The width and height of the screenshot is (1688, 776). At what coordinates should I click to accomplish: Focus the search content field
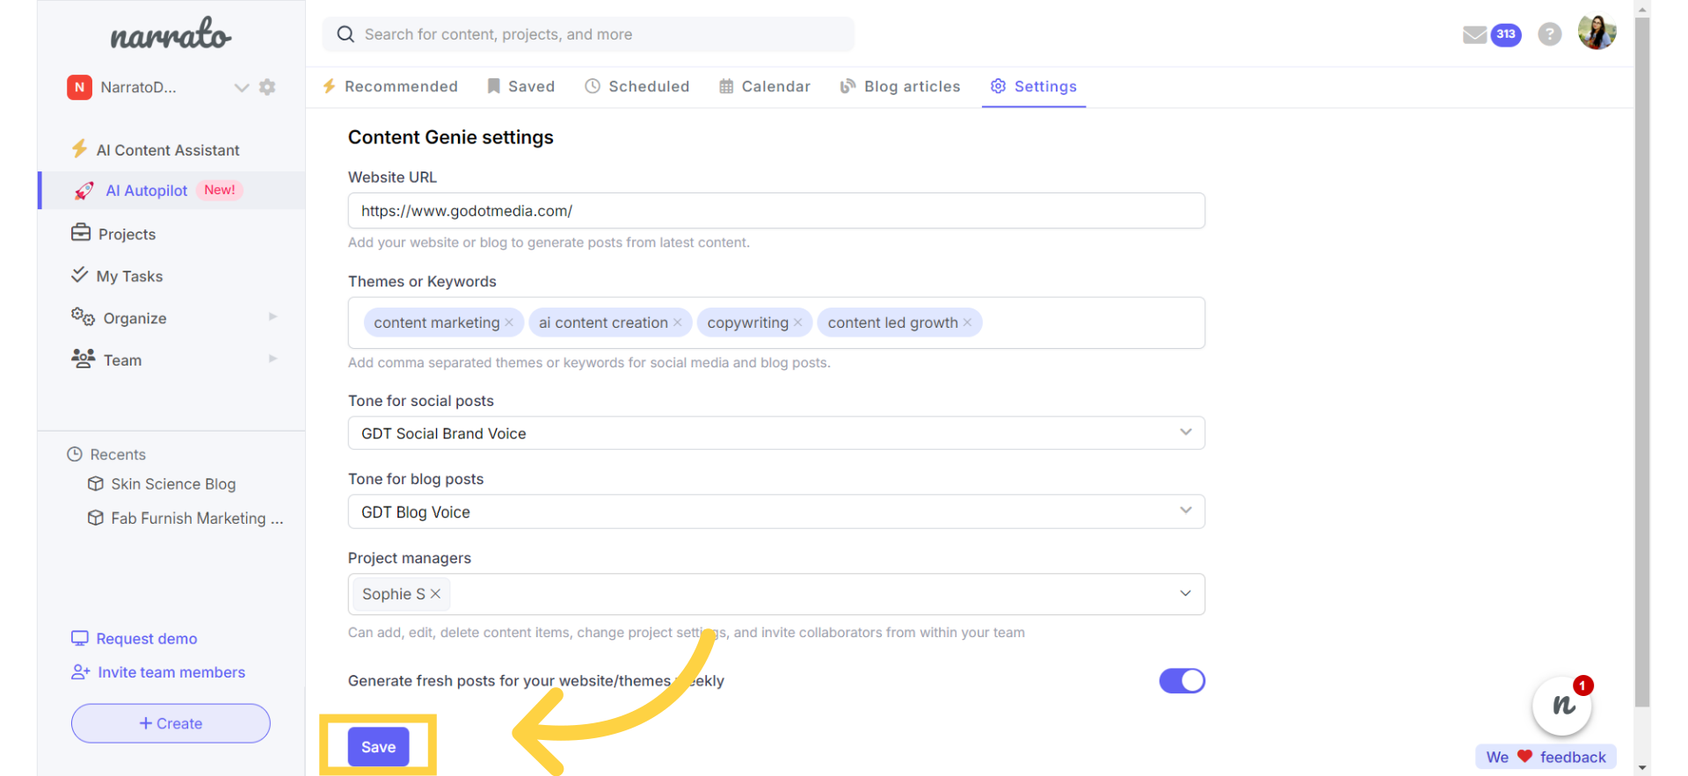pos(587,34)
